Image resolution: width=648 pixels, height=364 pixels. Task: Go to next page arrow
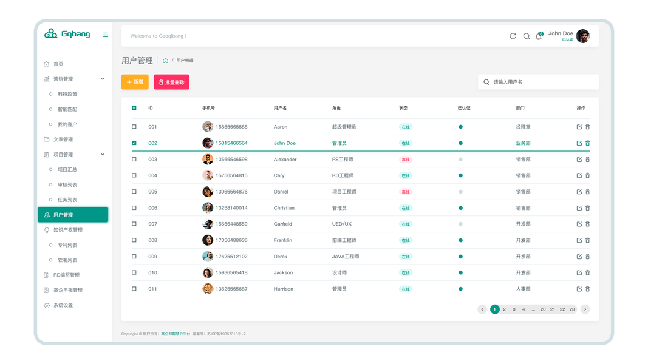(585, 309)
